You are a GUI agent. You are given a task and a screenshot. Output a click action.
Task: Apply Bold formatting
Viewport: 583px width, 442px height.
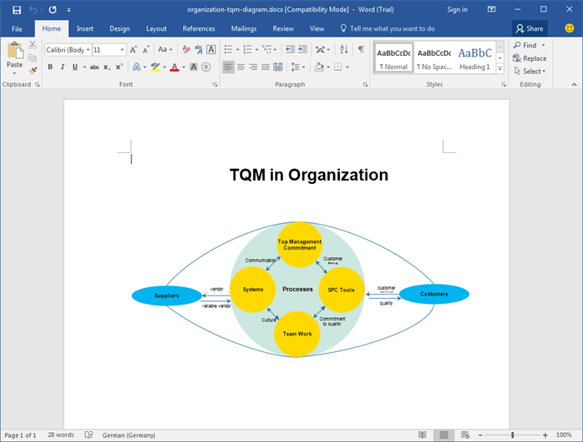tap(50, 67)
